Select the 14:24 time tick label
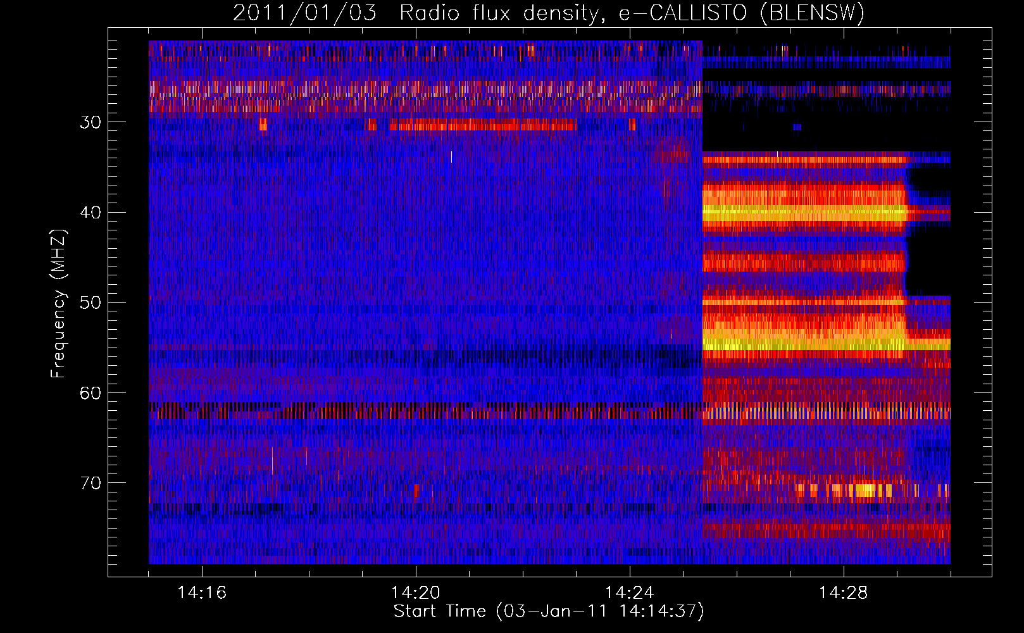1024x633 pixels. [x=630, y=592]
